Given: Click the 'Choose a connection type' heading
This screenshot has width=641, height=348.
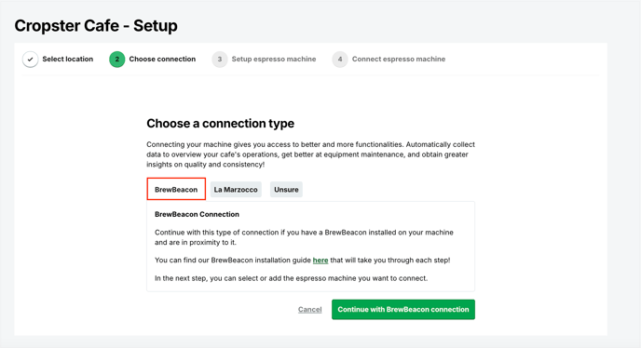Looking at the screenshot, I should [x=220, y=124].
